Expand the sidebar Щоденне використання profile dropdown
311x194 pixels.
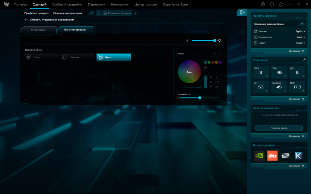point(279,24)
